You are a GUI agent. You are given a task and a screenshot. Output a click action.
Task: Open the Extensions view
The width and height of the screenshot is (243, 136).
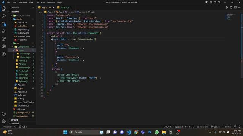coord(4,39)
